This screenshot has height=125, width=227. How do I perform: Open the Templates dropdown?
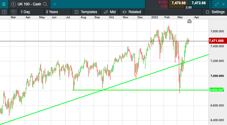coord(86,12)
